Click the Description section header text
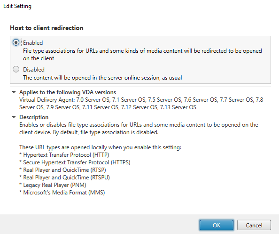Viewport: 279px width, 234px height. [x=34, y=117]
